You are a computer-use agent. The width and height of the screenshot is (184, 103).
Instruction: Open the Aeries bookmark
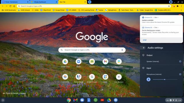coord(99,10)
